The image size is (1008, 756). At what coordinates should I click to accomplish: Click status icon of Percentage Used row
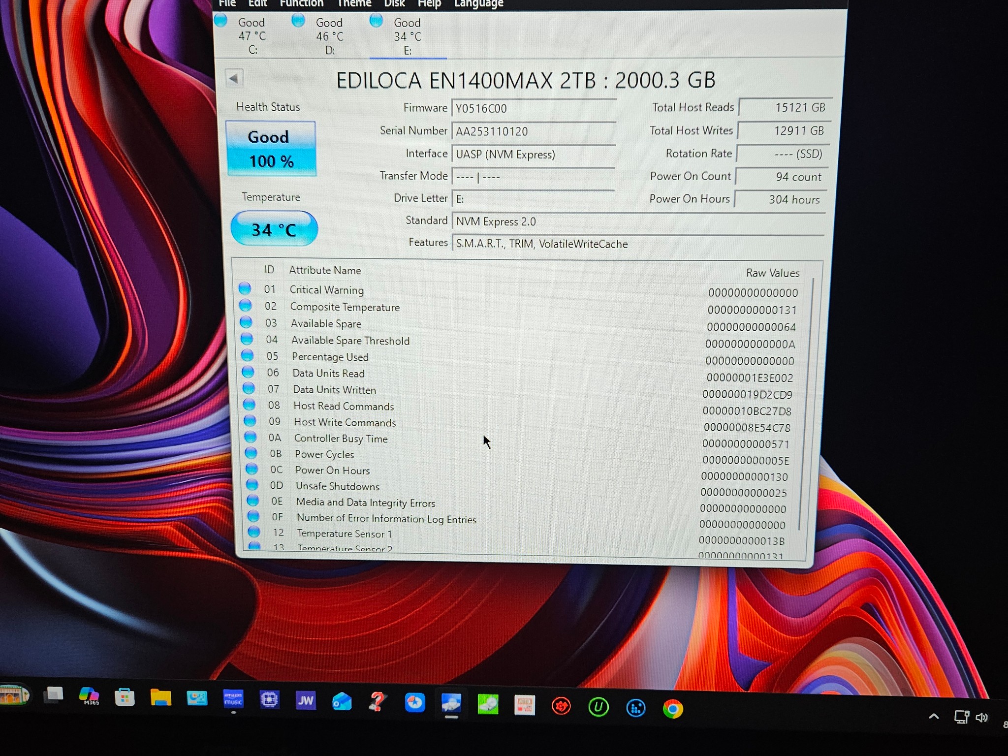tap(247, 355)
